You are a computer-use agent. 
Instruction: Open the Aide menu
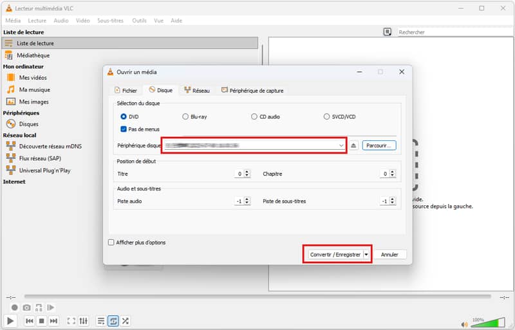[x=176, y=21]
